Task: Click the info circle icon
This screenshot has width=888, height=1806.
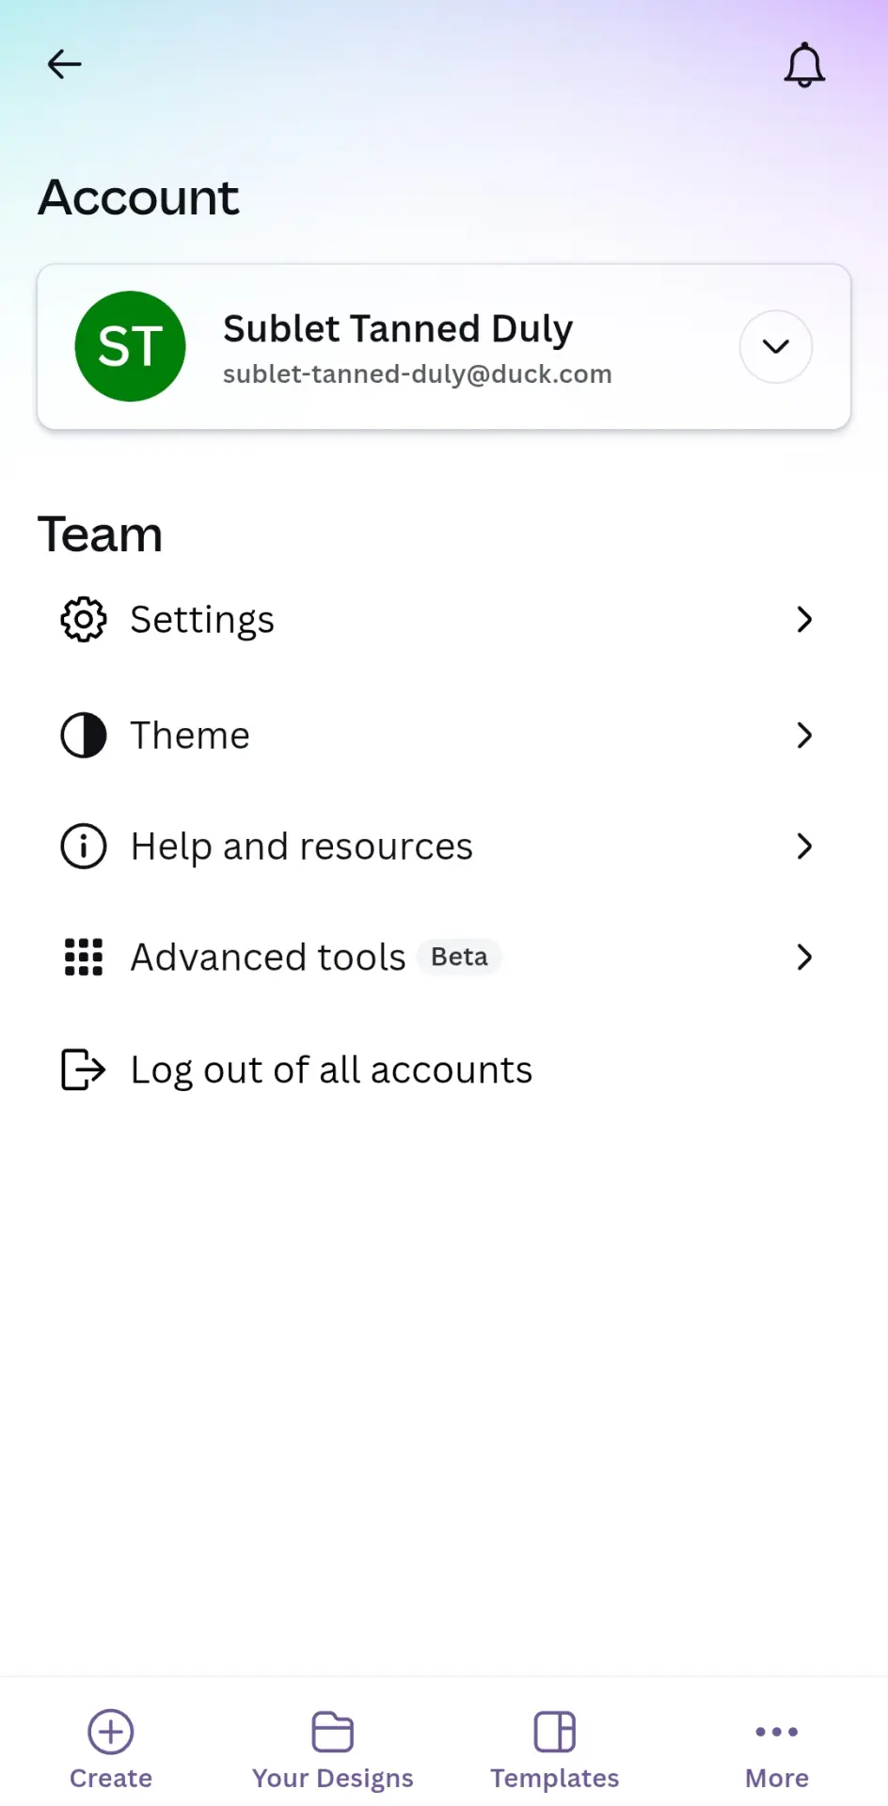Action: (x=84, y=846)
